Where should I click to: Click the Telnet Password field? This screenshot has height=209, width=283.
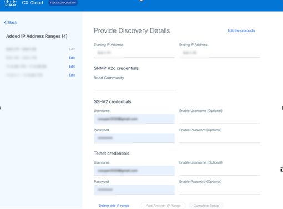coord(134,190)
